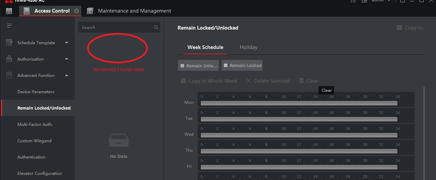Click Copy to Whole Week
436x180 pixels.
(x=209, y=81)
